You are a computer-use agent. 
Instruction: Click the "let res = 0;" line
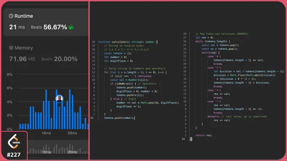tap(204, 37)
